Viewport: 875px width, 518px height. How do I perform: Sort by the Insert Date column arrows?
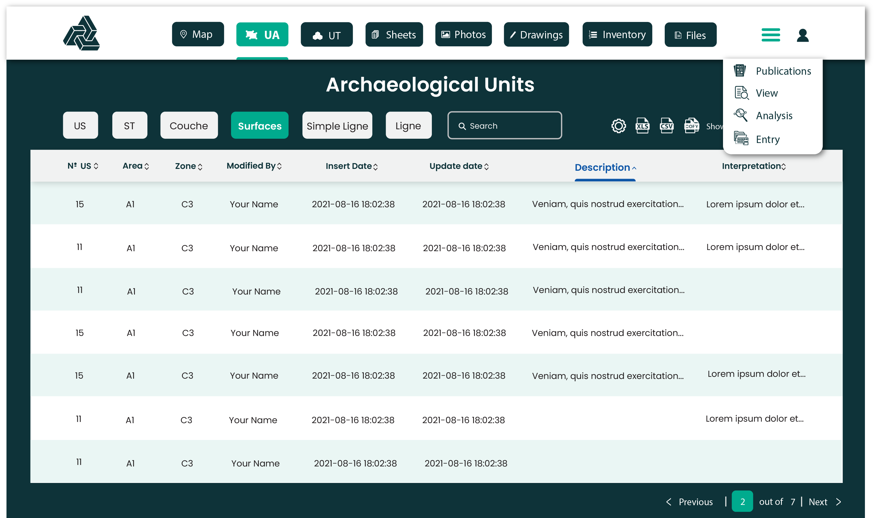point(375,166)
